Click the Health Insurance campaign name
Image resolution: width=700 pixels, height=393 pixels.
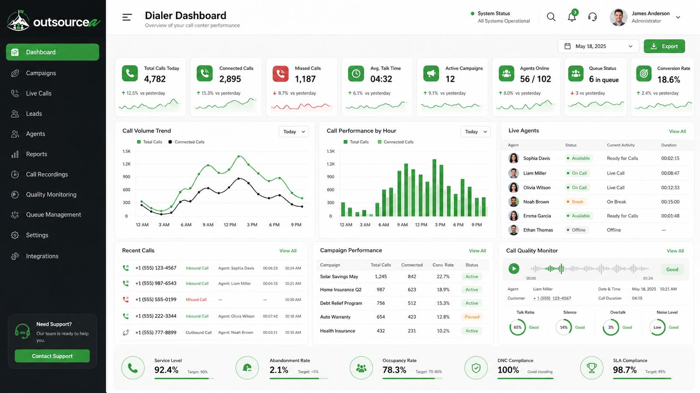click(337, 331)
